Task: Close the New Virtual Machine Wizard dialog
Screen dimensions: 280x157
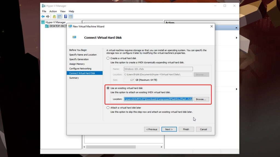Action: tap(212, 26)
